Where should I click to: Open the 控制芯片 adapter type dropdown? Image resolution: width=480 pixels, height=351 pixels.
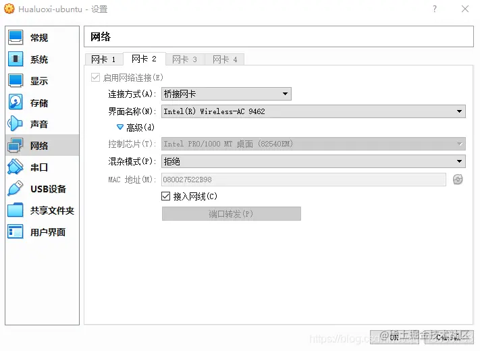[313, 144]
